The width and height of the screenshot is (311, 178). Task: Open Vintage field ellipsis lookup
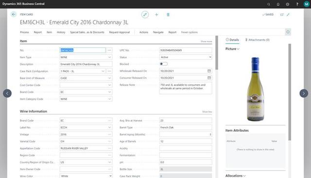pyautogui.click(x=109, y=134)
